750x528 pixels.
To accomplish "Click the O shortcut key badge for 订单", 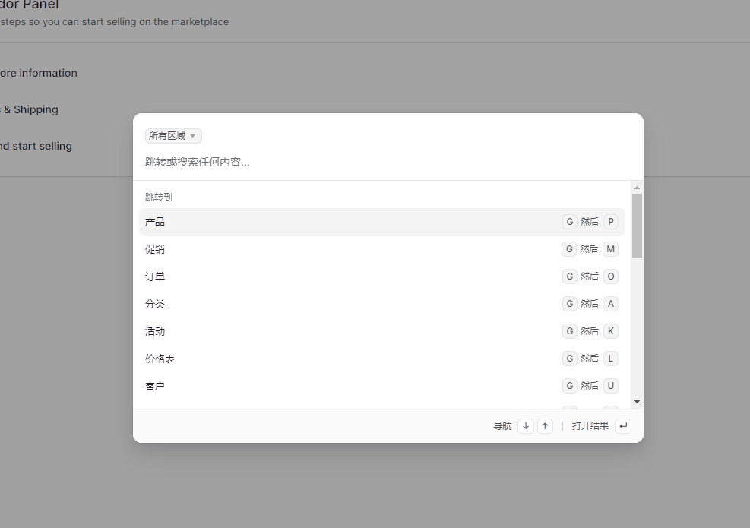I will tap(610, 277).
